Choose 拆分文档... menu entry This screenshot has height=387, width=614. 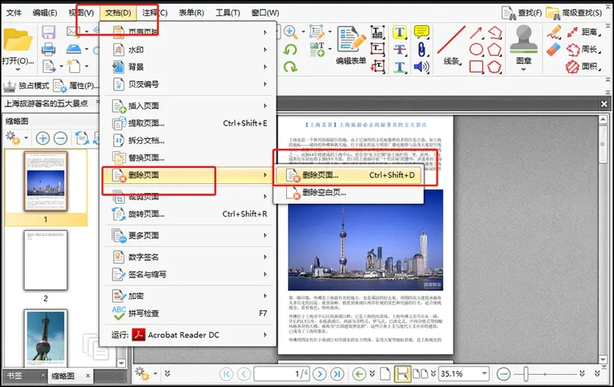point(190,140)
